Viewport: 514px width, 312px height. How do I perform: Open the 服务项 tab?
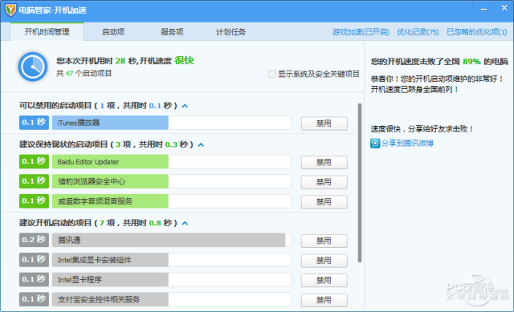[x=172, y=32]
